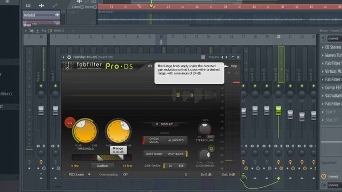Expand the Valhalla effect slot arrow
This screenshot has width=342, height=192.
click(x=323, y=95)
